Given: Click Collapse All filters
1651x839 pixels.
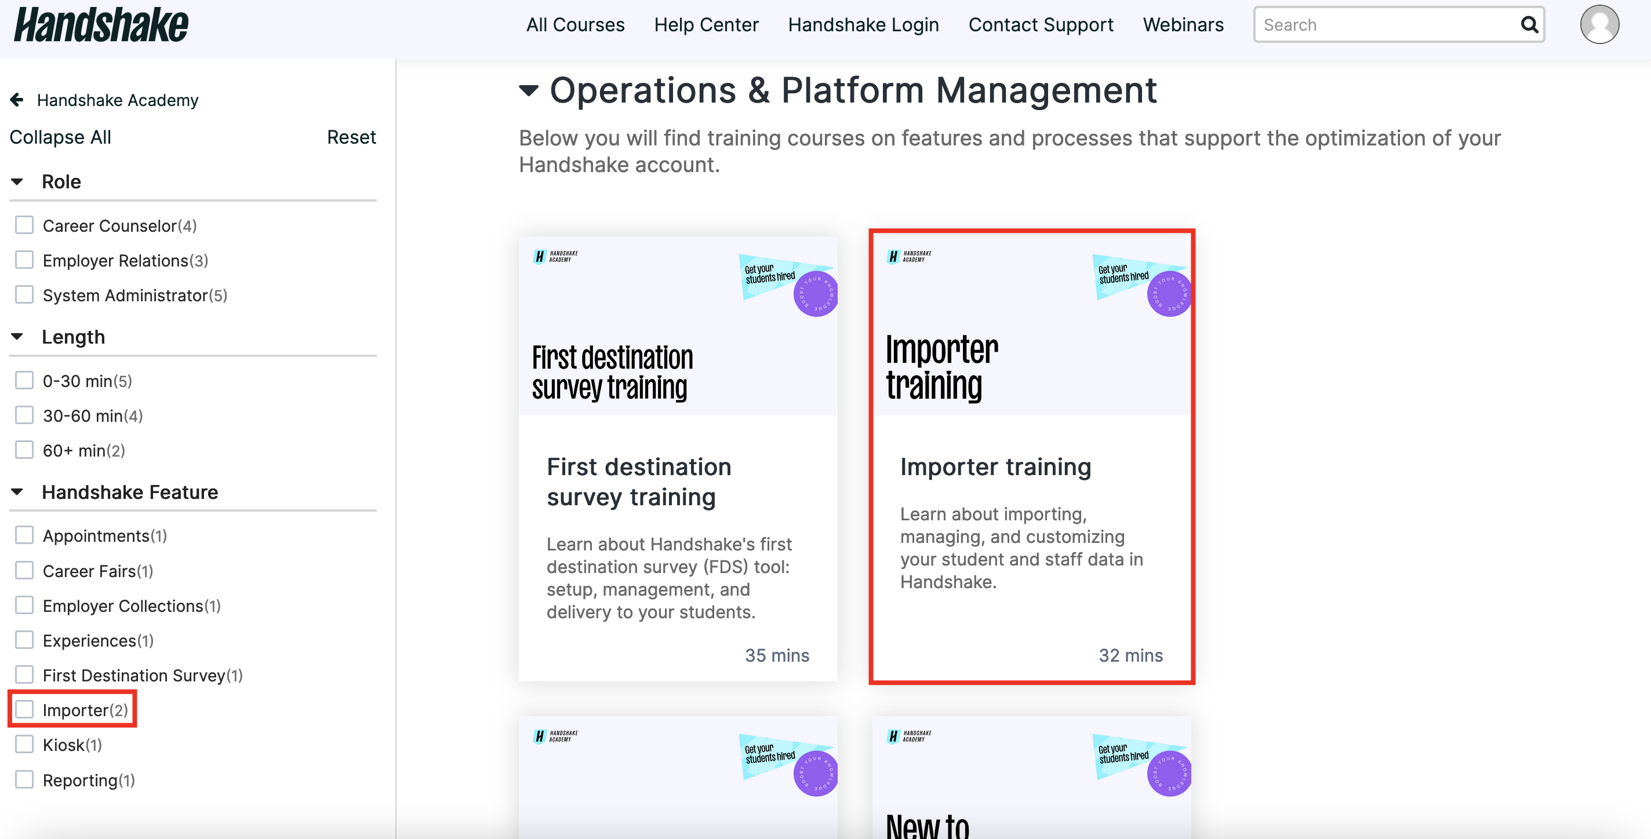Looking at the screenshot, I should (x=60, y=137).
